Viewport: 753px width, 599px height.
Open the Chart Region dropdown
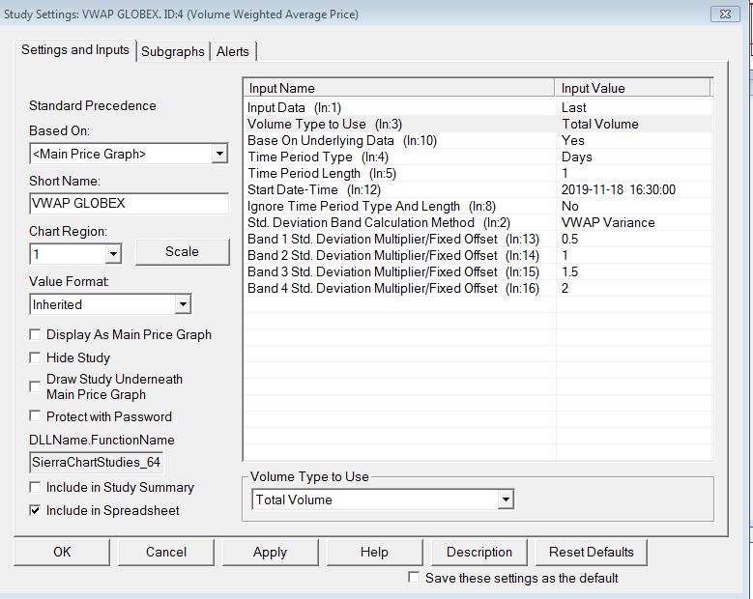click(x=113, y=254)
